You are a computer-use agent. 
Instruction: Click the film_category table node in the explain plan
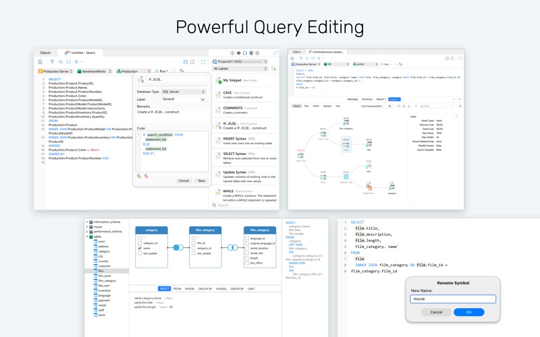click(346, 123)
